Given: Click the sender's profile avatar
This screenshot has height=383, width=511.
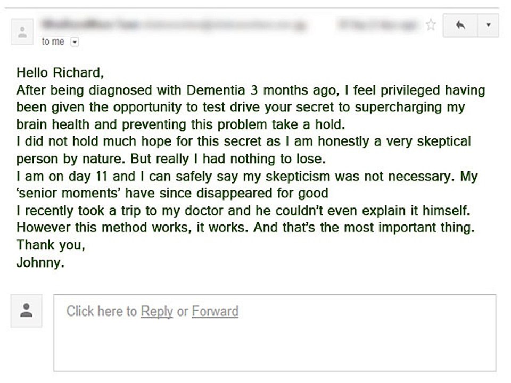Looking at the screenshot, I should pyautogui.click(x=22, y=31).
